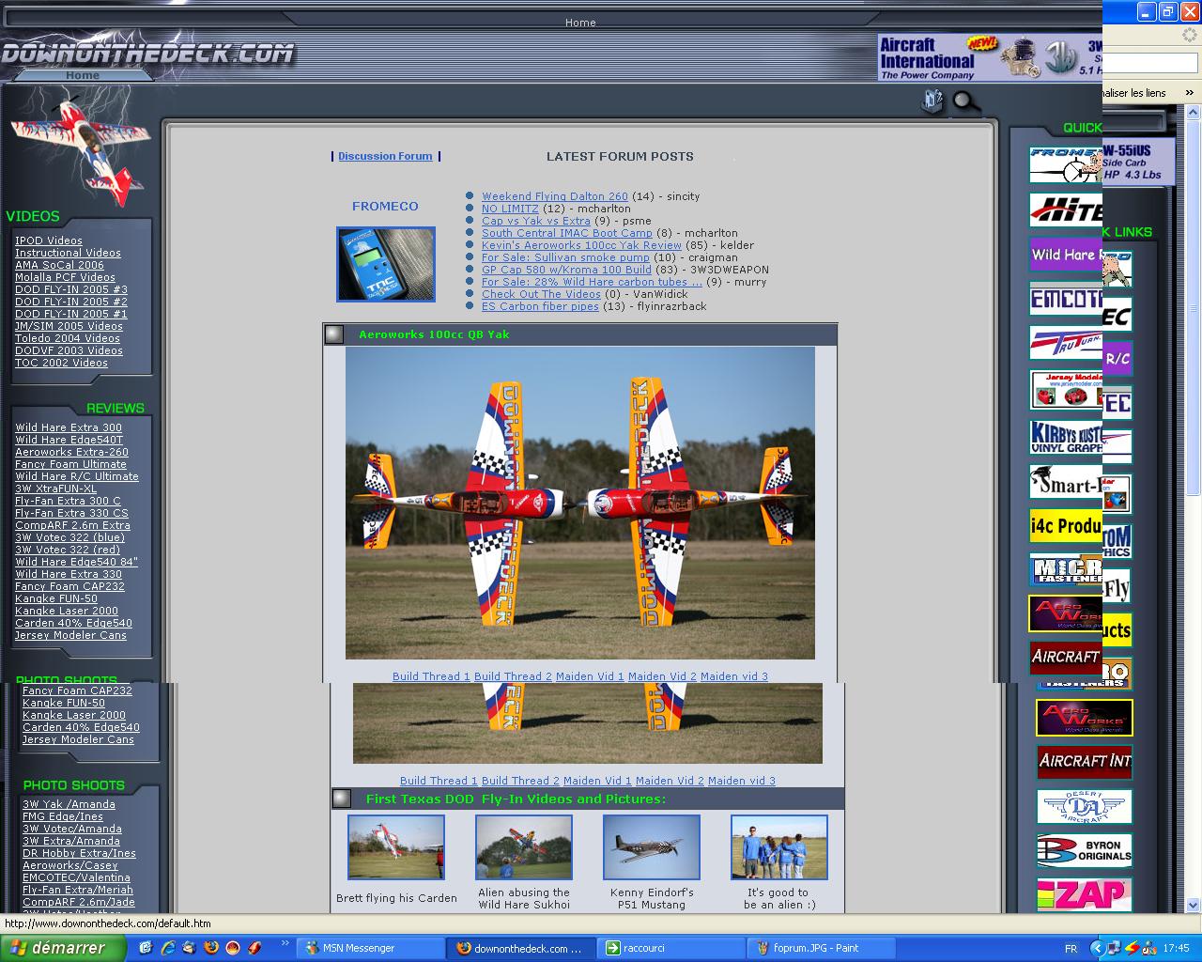This screenshot has width=1202, height=962.
Task: Open the 3W Yak /Amanda photo shoot
Action: (69, 804)
